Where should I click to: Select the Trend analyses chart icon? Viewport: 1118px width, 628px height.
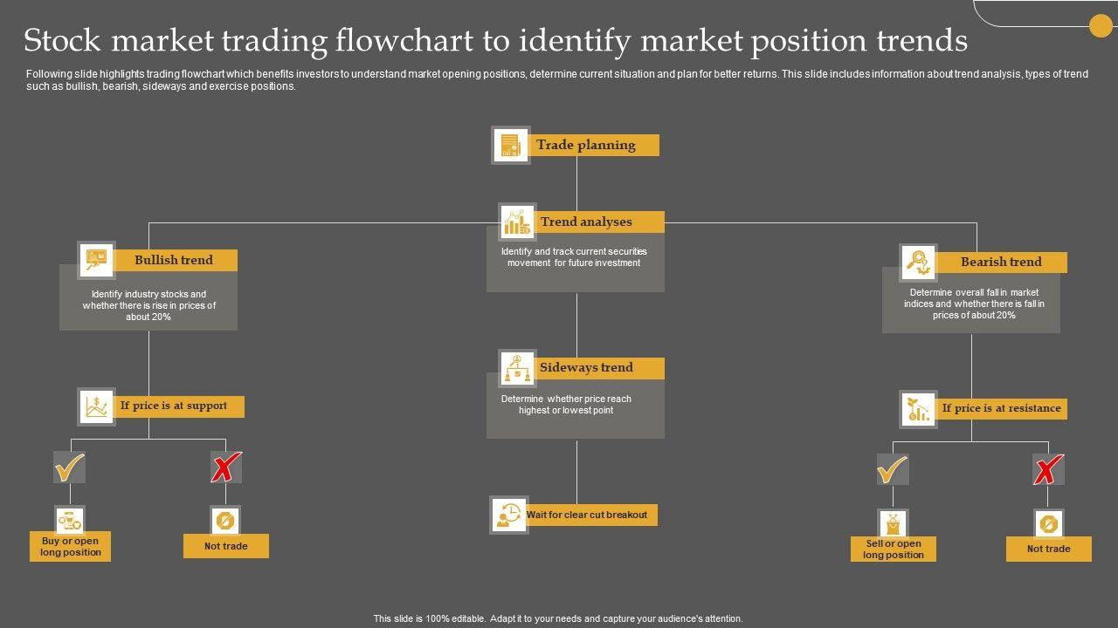pos(517,222)
